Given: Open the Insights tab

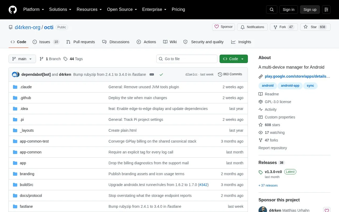Looking at the screenshot, I should coord(241,42).
